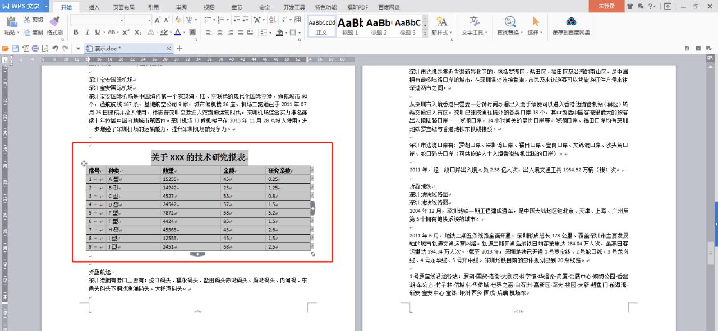Toggle underline formatting
Screen dimensions: 718x331
[98, 32]
